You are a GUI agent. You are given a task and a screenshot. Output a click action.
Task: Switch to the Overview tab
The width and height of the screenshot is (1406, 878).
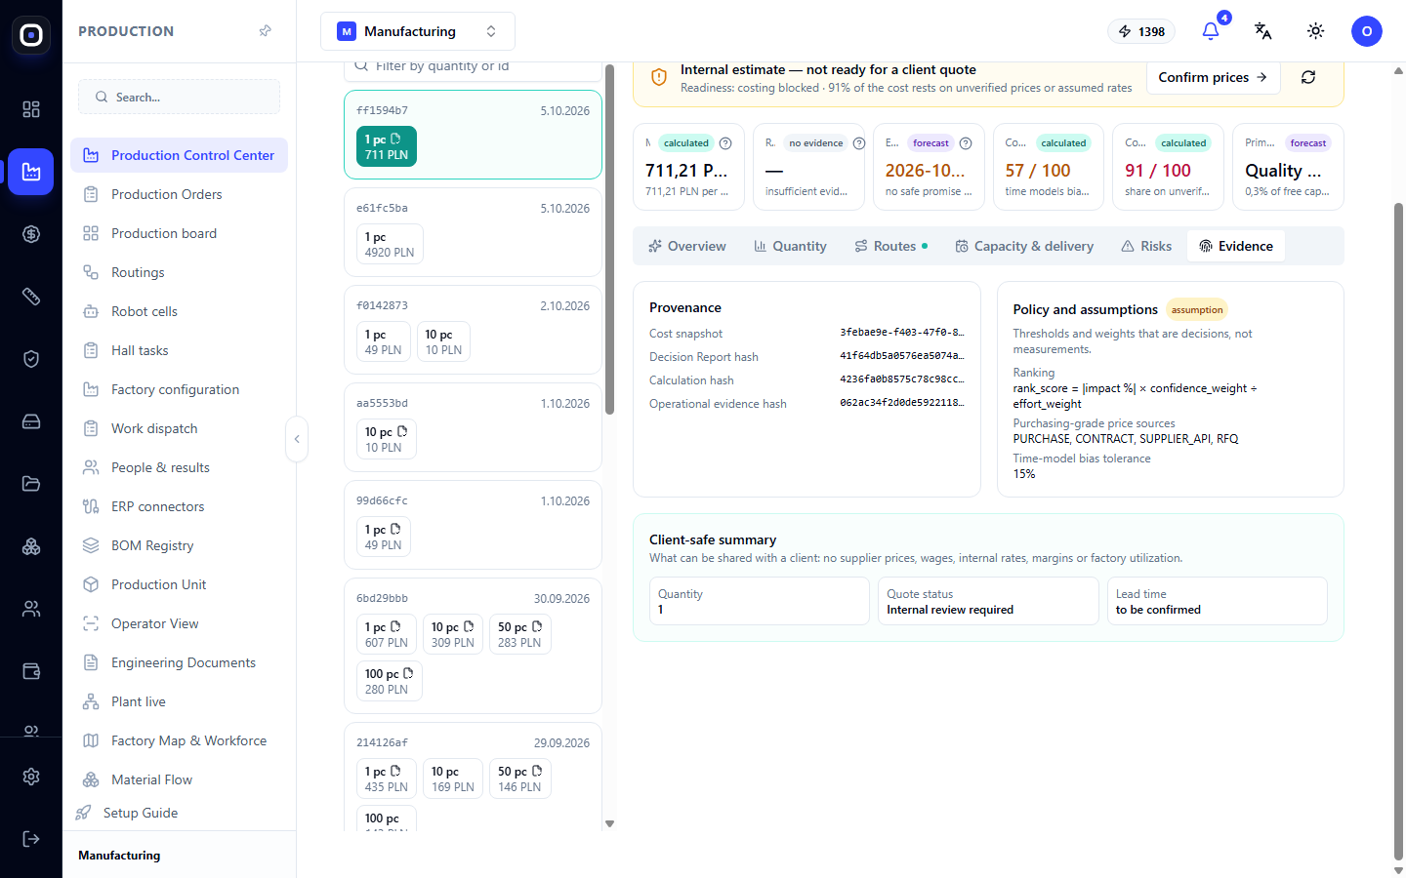687,246
